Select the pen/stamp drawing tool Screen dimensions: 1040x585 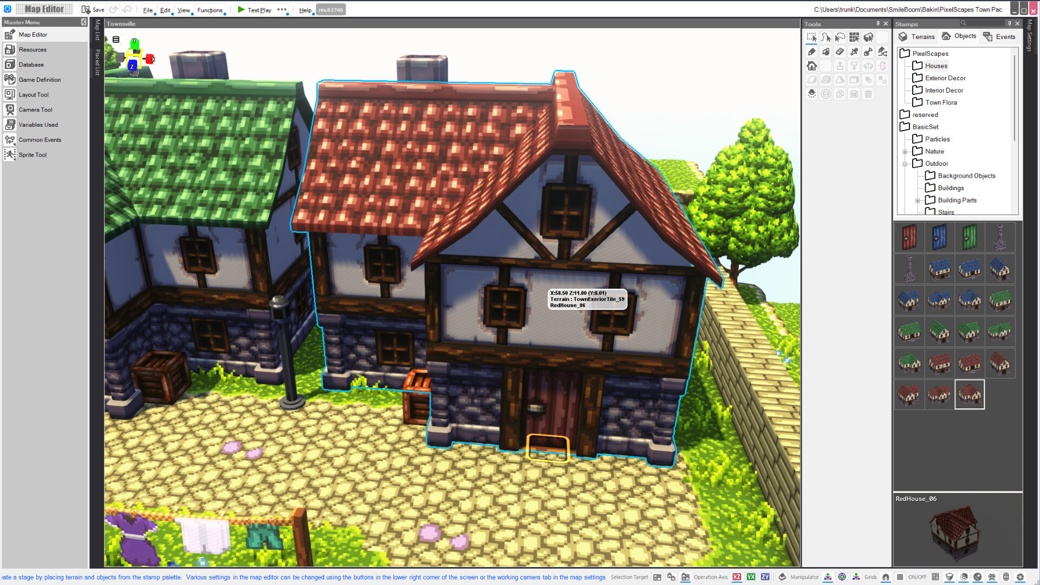812,51
